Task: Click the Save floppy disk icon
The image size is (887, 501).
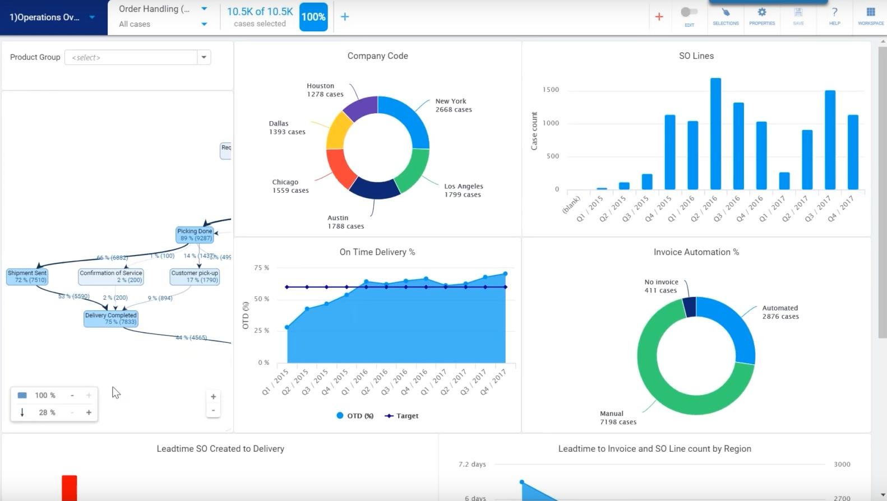Action: (798, 16)
